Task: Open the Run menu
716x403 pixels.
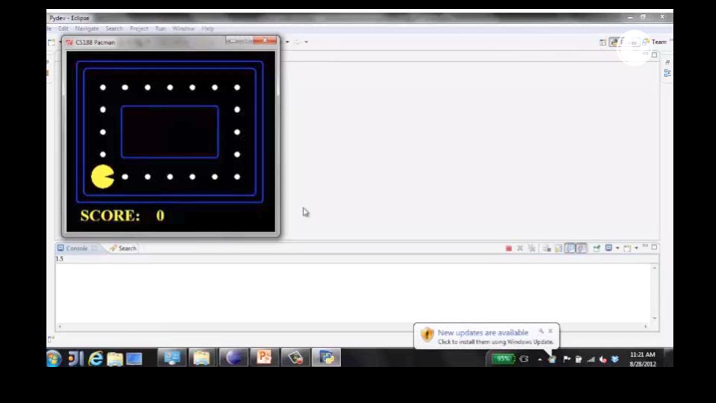Action: point(161,29)
